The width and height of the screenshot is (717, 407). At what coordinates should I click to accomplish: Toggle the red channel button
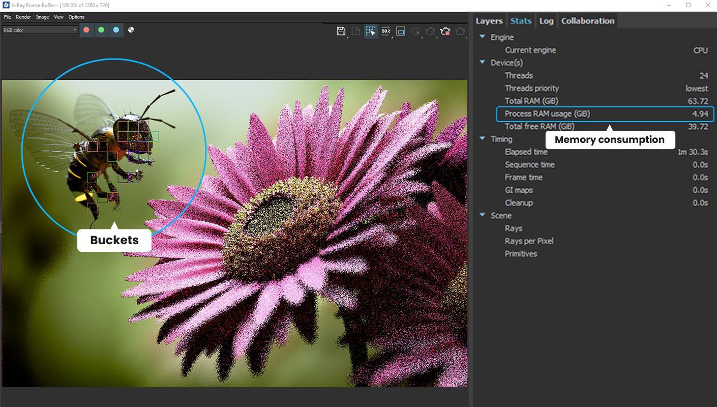point(86,30)
